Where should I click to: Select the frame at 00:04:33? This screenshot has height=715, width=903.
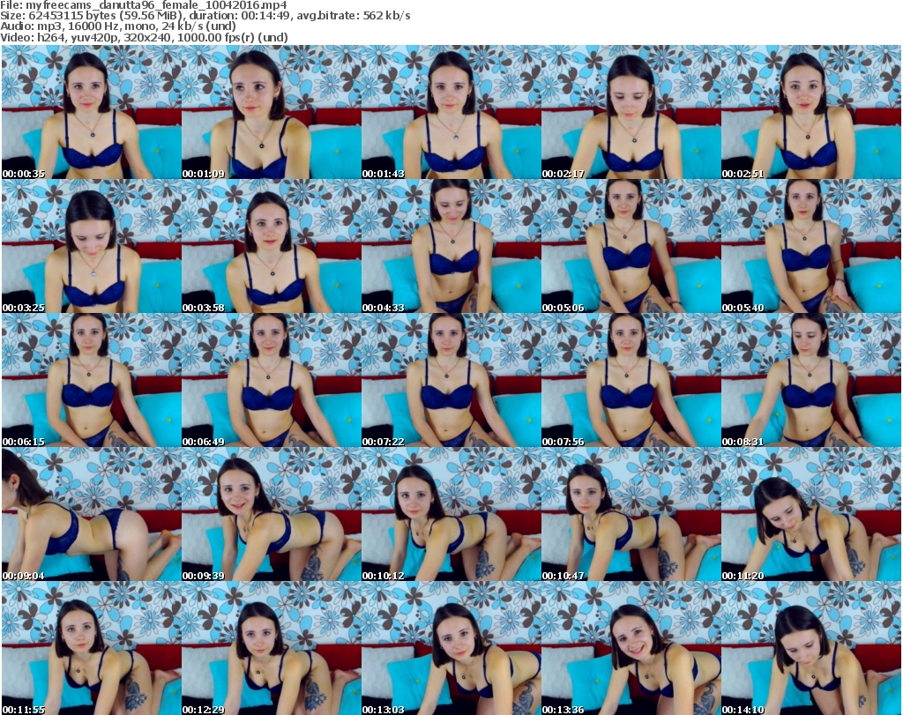click(x=451, y=247)
